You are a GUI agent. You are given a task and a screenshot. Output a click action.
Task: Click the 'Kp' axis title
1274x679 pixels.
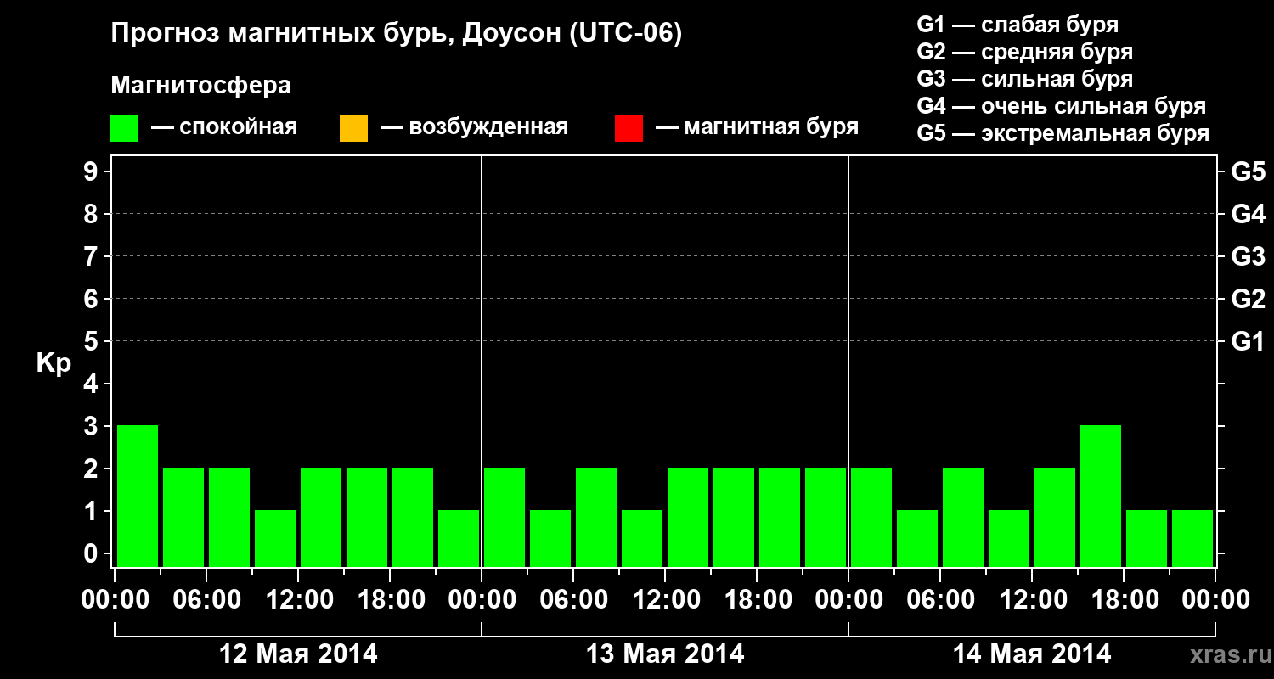[54, 363]
